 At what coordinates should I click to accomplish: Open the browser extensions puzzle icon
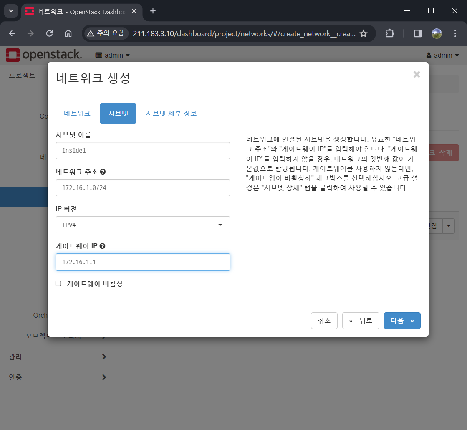pos(389,33)
